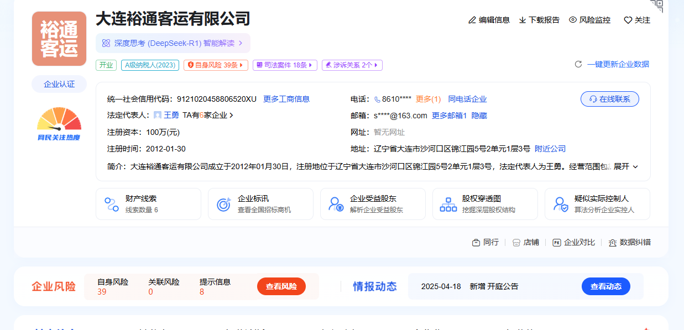
Task: Download the report via 下载报告
Action: click(x=539, y=20)
